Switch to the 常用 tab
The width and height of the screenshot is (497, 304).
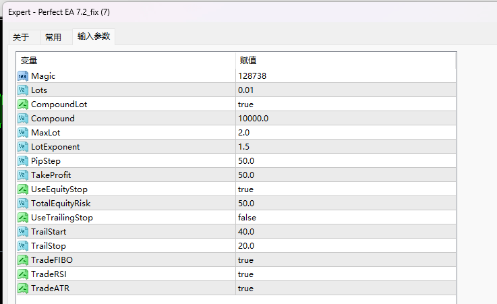[x=53, y=37]
